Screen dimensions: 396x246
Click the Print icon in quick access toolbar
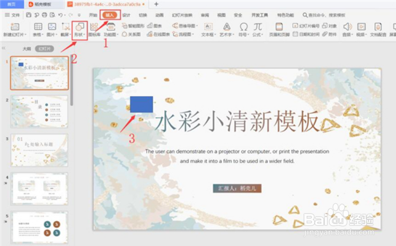tap(45, 15)
